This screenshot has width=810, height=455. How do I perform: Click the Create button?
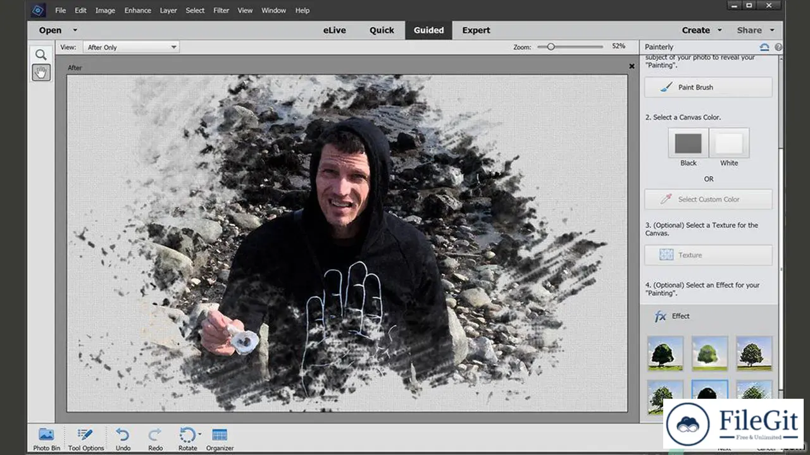click(695, 30)
